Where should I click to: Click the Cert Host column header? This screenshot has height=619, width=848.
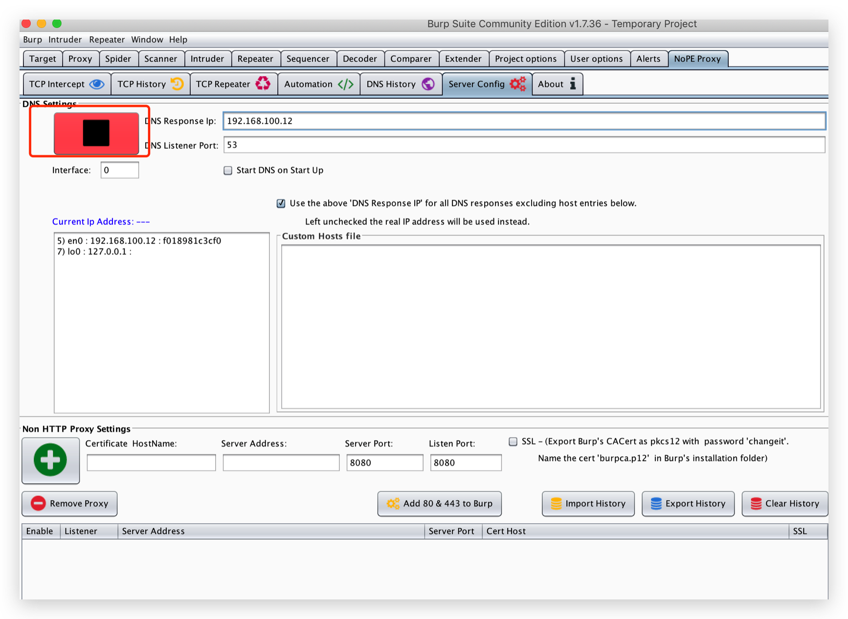tap(636, 531)
